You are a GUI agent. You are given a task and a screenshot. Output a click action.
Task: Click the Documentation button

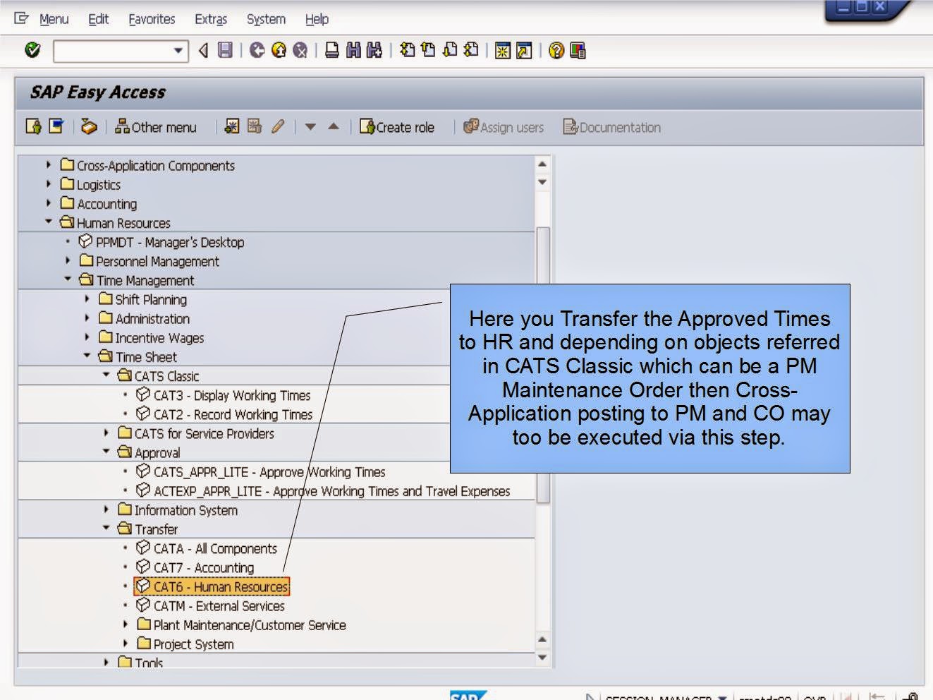tap(611, 127)
